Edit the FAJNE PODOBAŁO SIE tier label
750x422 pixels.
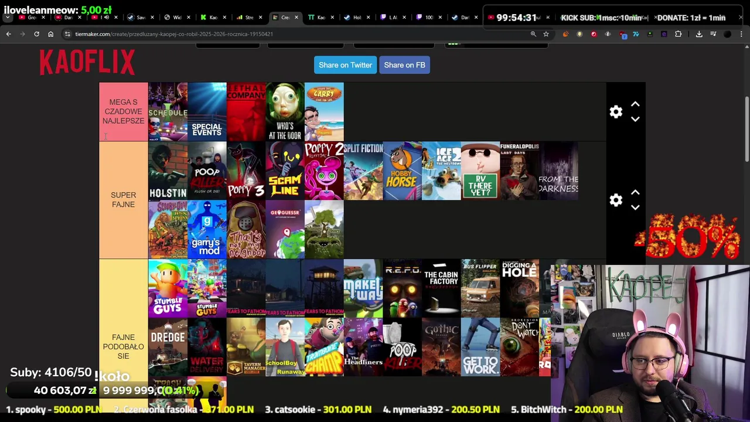123,347
